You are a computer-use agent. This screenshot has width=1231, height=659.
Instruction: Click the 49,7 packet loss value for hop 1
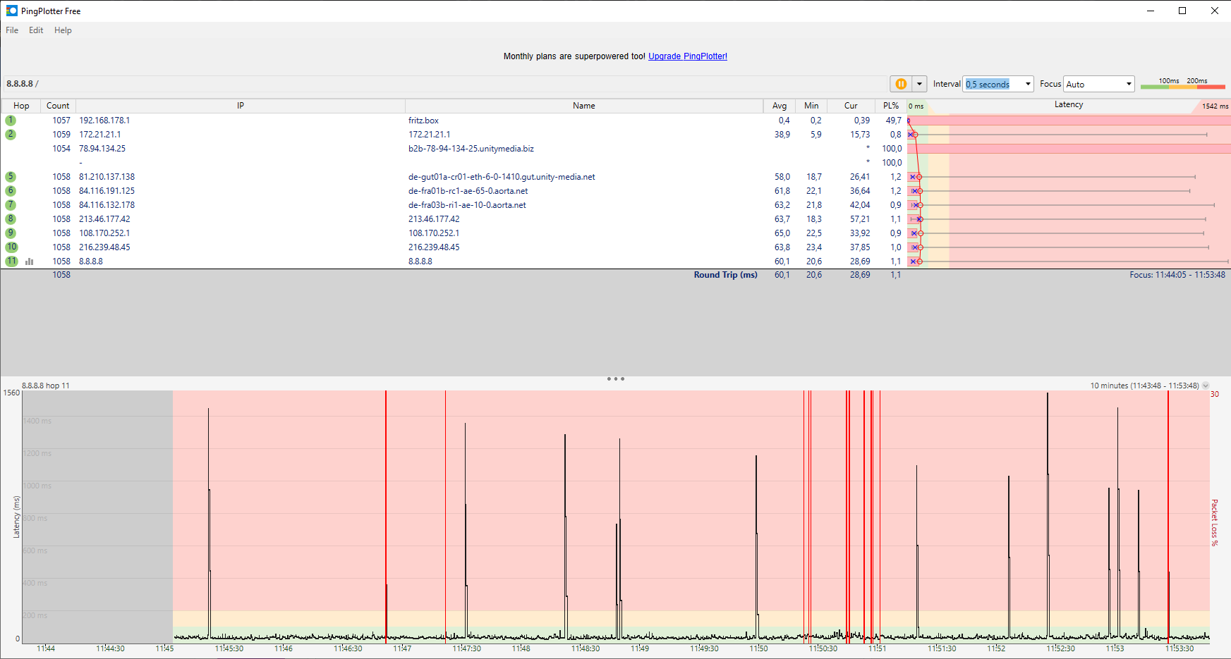(x=893, y=121)
